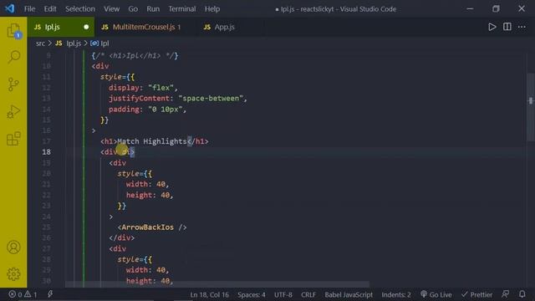
Task: Open the Search view in activity bar
Action: click(13, 57)
